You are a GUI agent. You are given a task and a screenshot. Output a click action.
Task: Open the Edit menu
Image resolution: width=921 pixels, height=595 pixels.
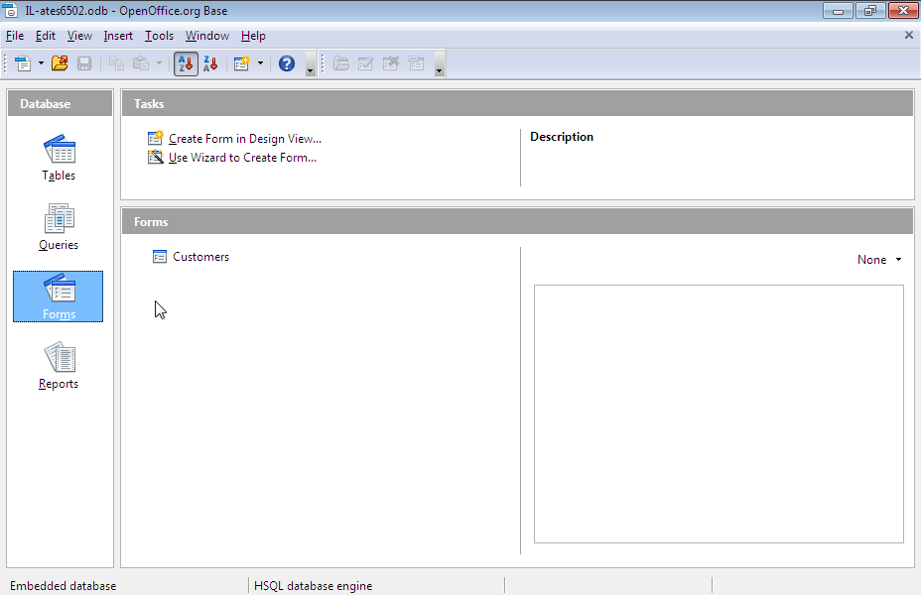[46, 36]
